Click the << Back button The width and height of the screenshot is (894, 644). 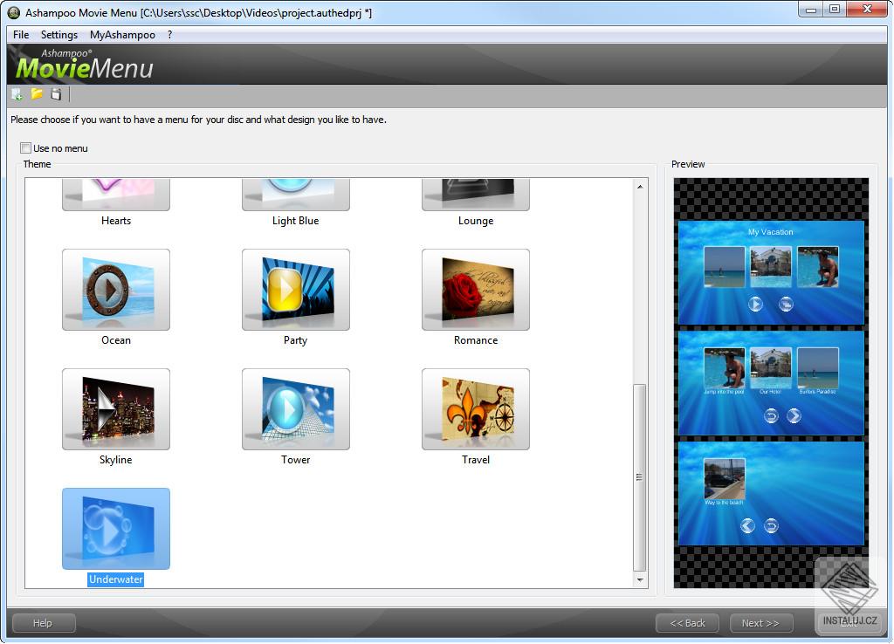coord(688,623)
